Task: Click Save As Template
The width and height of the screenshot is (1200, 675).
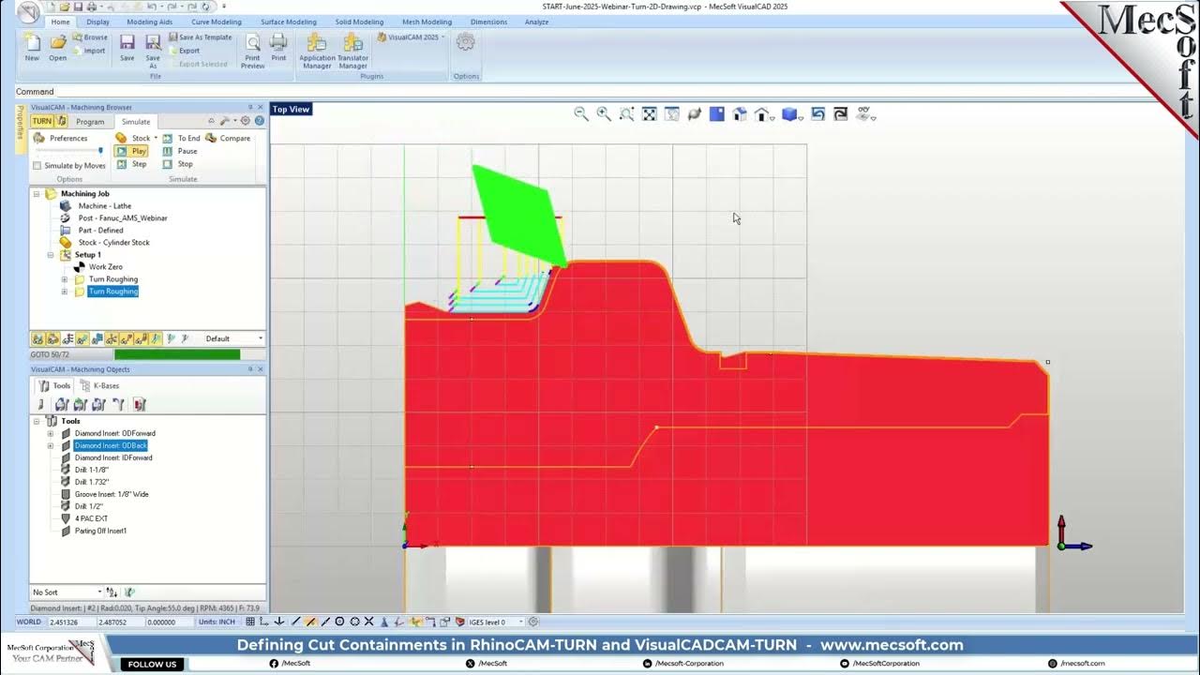Action: (200, 37)
